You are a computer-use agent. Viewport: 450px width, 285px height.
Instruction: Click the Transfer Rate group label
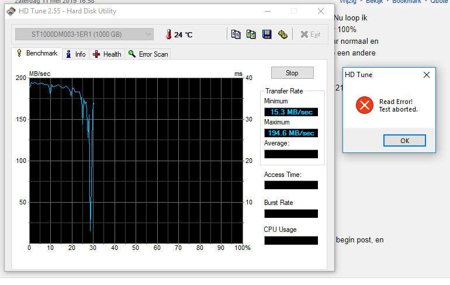pyautogui.click(x=284, y=91)
